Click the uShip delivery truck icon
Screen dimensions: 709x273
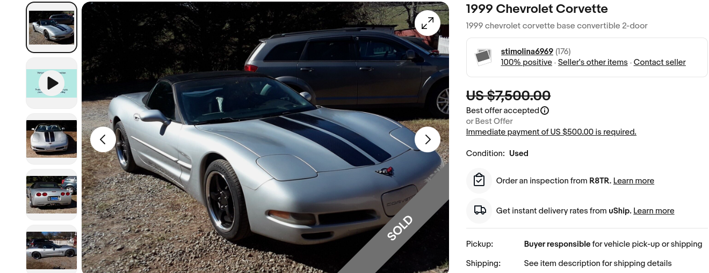coord(479,211)
